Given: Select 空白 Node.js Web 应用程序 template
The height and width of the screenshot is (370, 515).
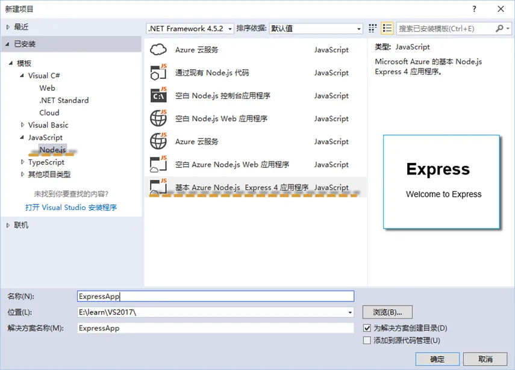Looking at the screenshot, I should (x=255, y=119).
